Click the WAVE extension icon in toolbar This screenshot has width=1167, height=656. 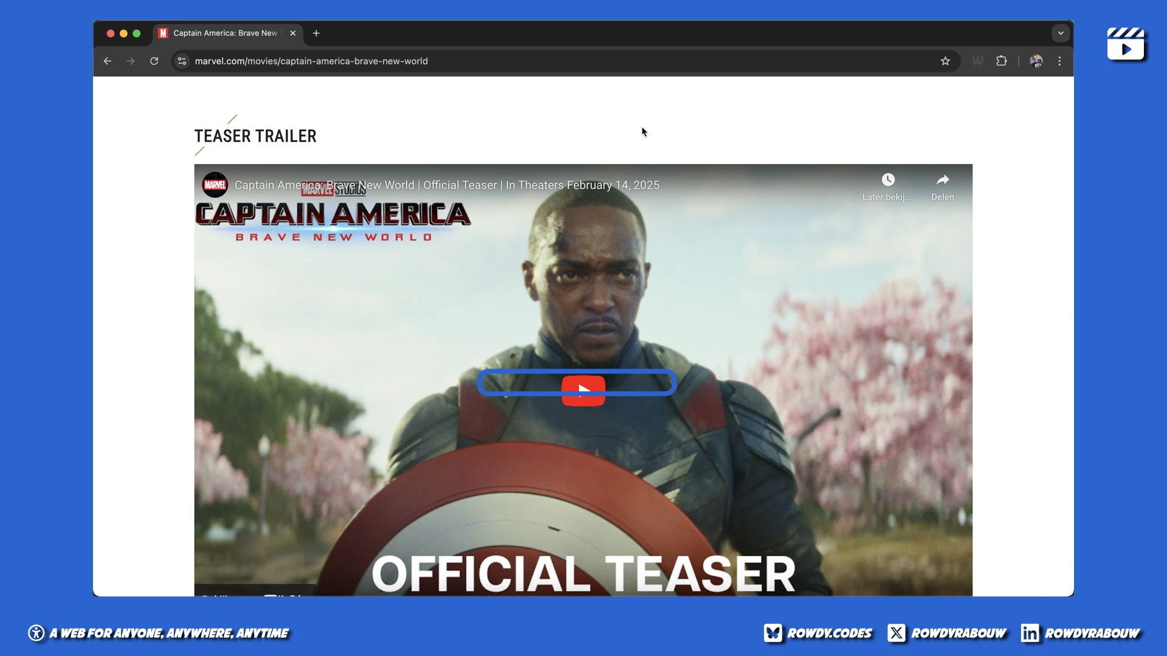pos(977,61)
